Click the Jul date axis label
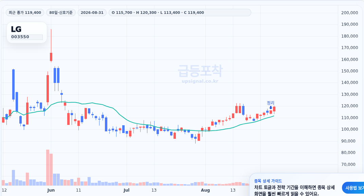Image resolution: width=364 pixels, height=196 pixels. pos(126,190)
